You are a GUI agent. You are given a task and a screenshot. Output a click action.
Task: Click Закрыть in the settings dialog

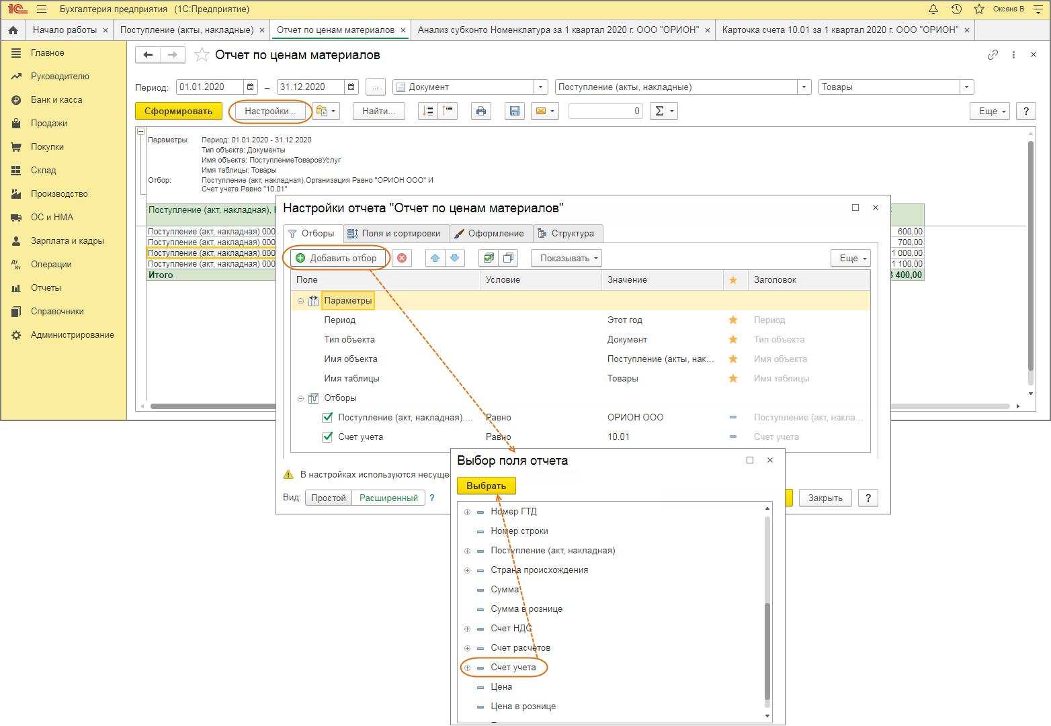click(x=825, y=498)
